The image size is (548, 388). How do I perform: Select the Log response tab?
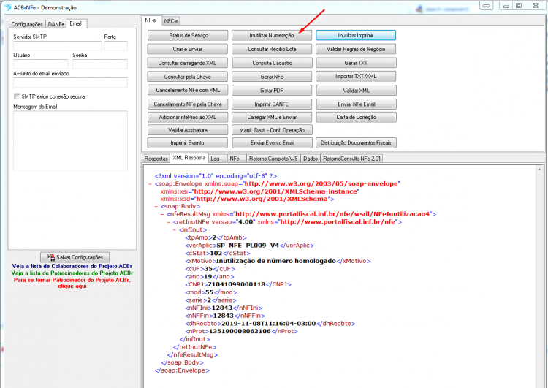216,159
